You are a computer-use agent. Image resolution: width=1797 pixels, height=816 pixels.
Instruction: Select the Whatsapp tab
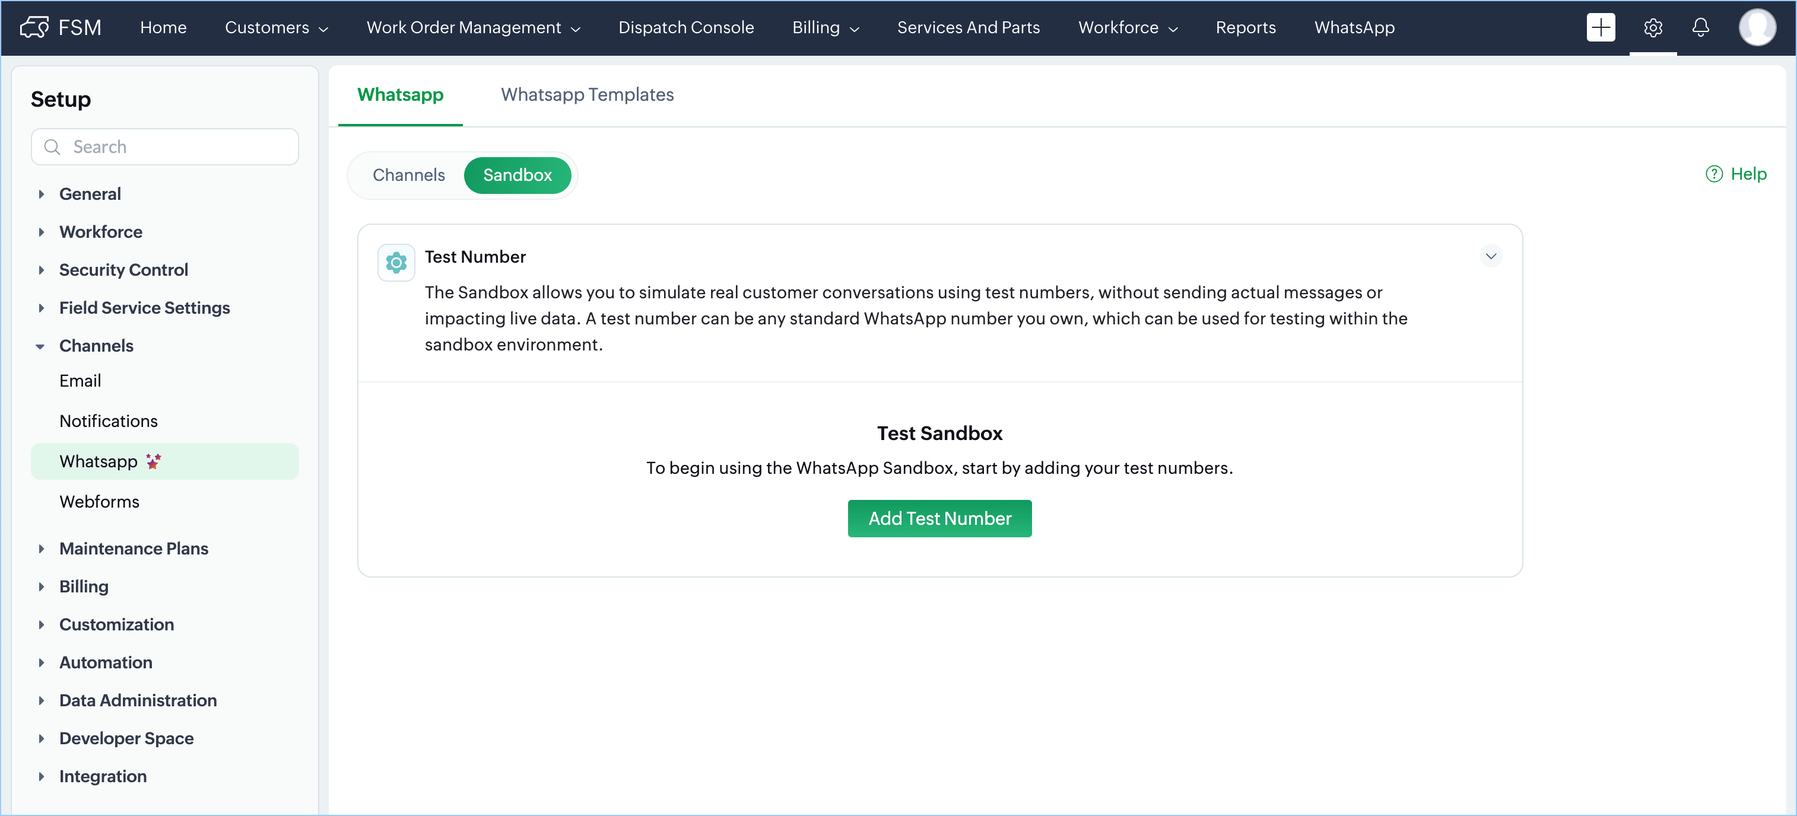pos(400,94)
